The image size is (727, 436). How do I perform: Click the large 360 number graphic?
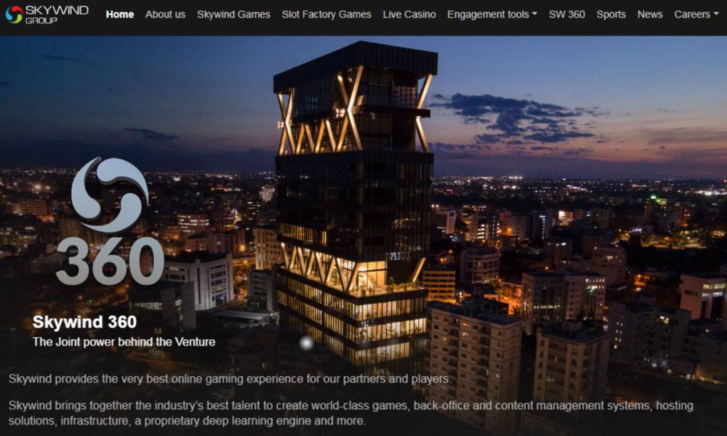pos(110,262)
